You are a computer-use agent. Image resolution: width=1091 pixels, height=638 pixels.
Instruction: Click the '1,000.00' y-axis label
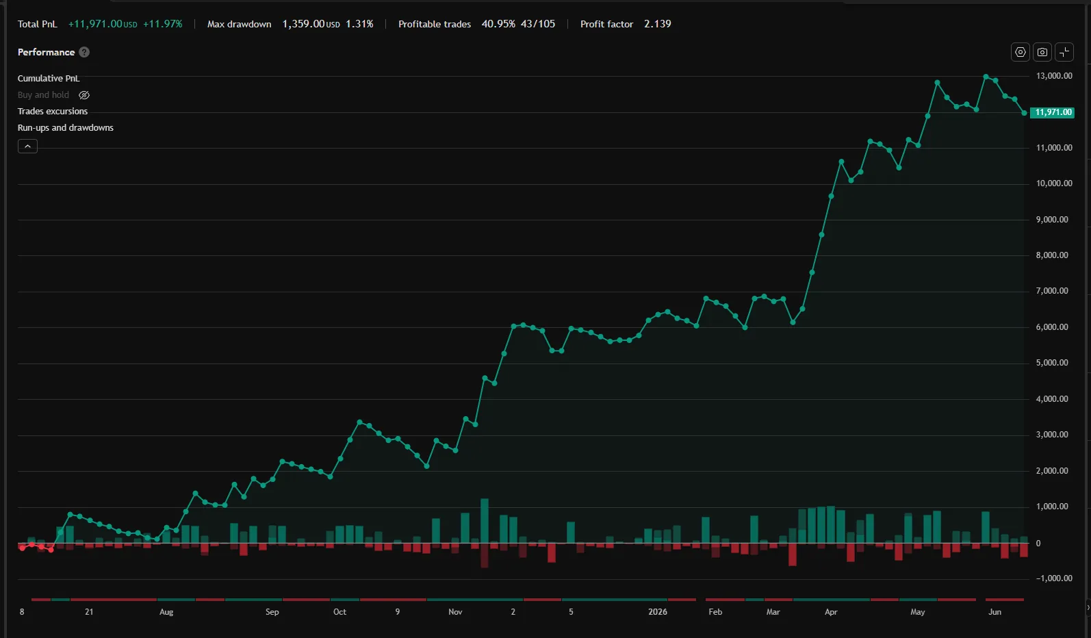pos(1052,507)
